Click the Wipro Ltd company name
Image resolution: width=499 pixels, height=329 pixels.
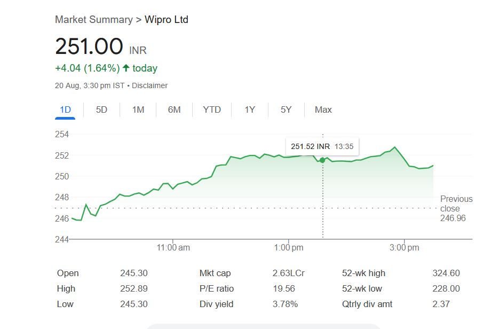tap(167, 20)
